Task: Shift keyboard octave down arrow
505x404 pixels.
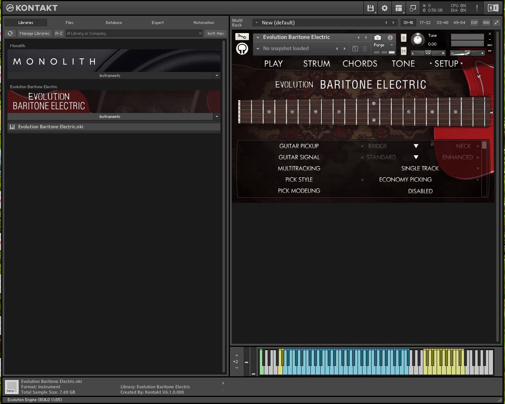Action: (x=237, y=368)
